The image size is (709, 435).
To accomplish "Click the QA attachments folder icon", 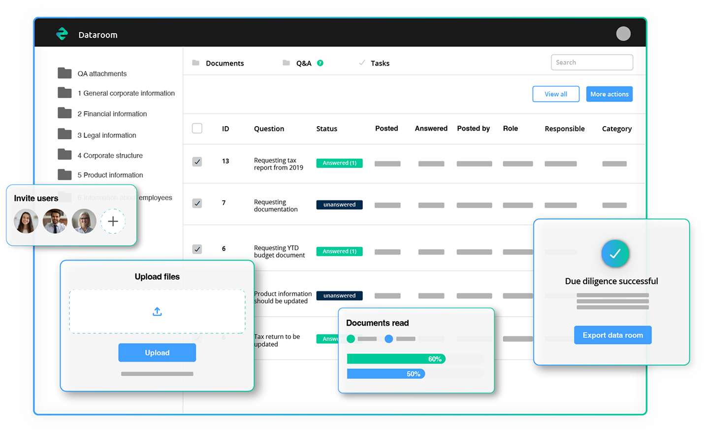I will (x=64, y=73).
